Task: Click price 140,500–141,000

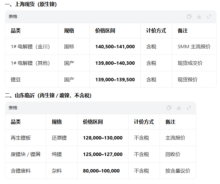Action: [x=115, y=47]
